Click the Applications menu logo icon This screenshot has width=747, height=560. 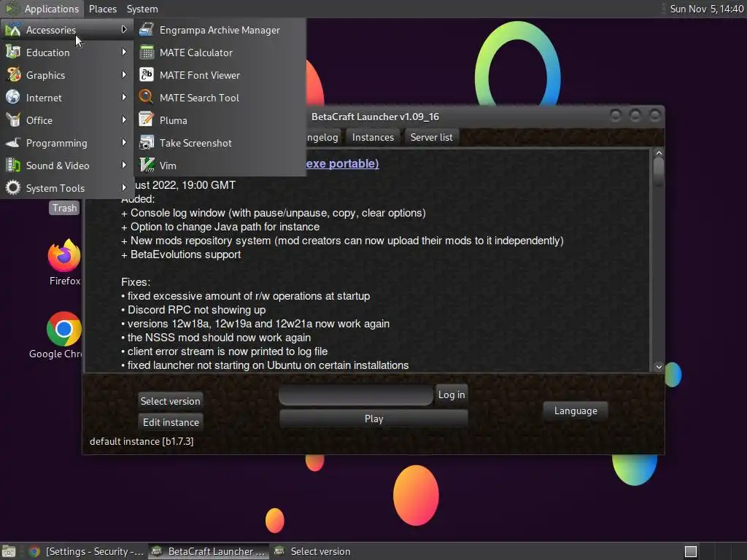12,9
